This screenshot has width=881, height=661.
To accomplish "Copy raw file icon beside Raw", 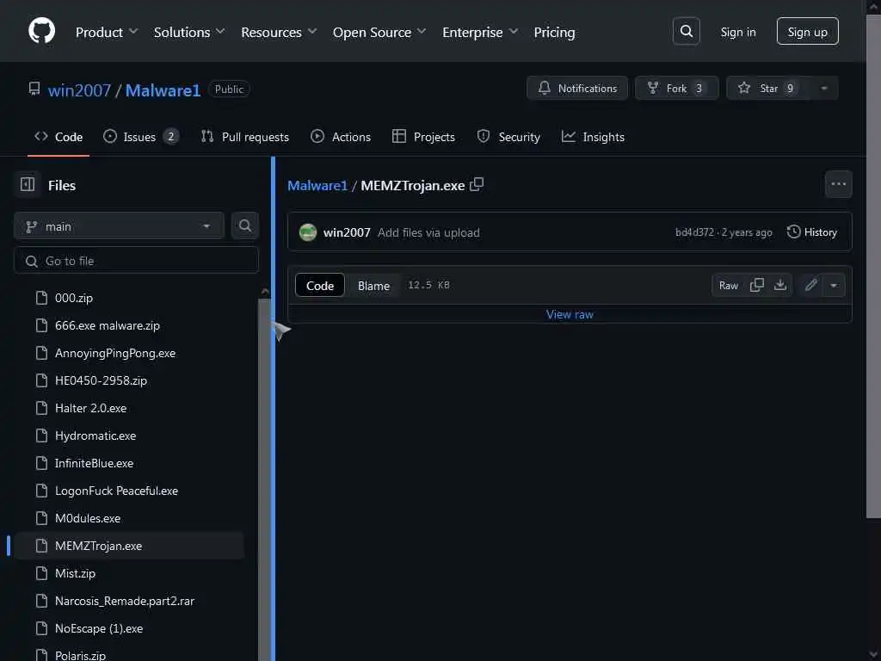I will click(x=757, y=285).
